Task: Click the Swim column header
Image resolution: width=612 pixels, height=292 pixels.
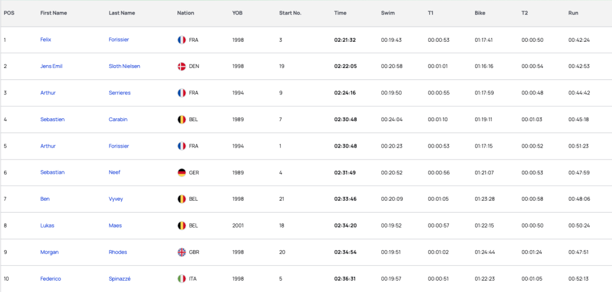Action: click(388, 13)
